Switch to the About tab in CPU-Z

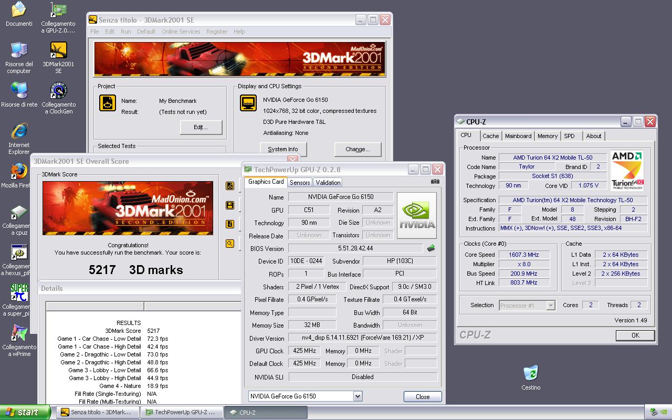point(594,136)
